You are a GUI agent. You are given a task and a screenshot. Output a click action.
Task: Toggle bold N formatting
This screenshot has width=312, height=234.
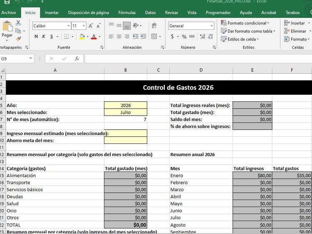(36, 37)
